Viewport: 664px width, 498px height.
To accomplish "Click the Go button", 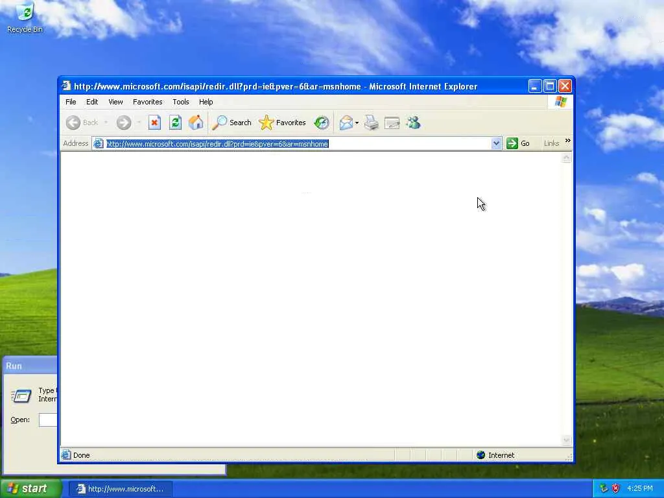I will click(518, 143).
